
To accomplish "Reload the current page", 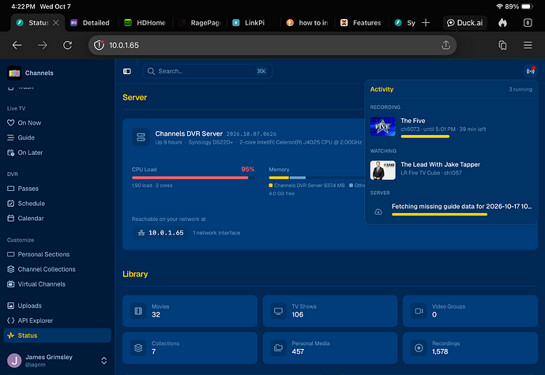I will 67,45.
